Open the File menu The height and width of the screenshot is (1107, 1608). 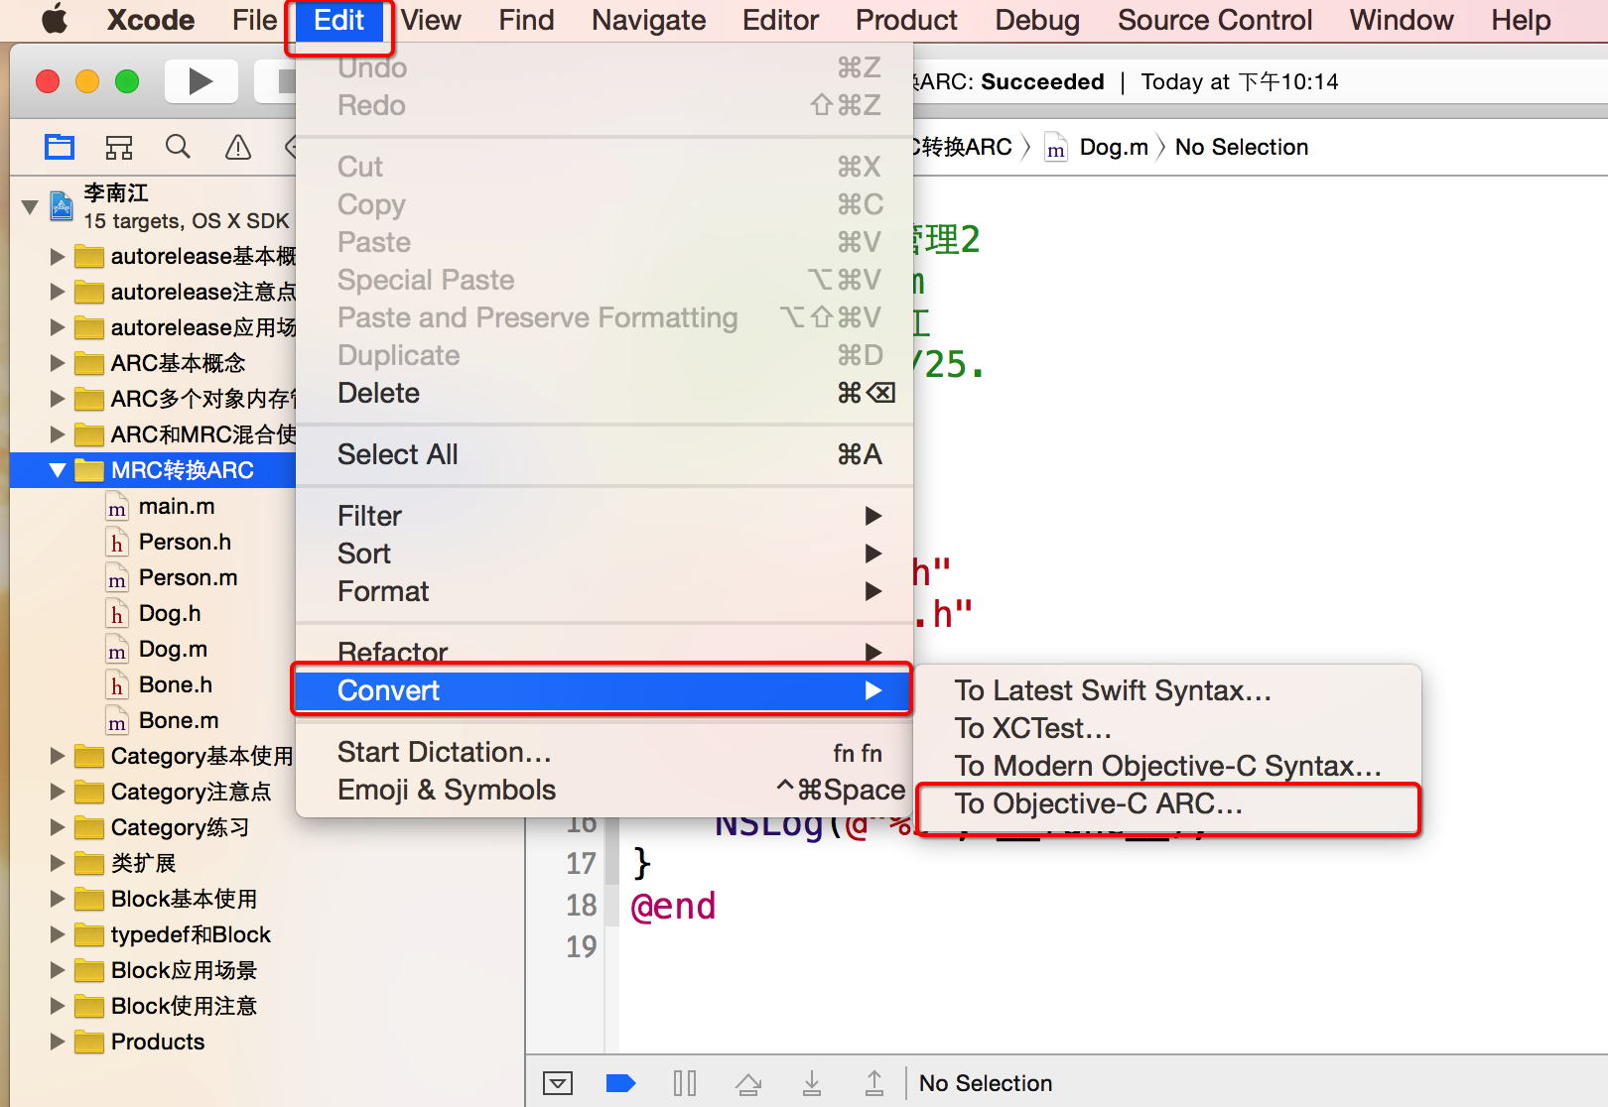pos(255,20)
